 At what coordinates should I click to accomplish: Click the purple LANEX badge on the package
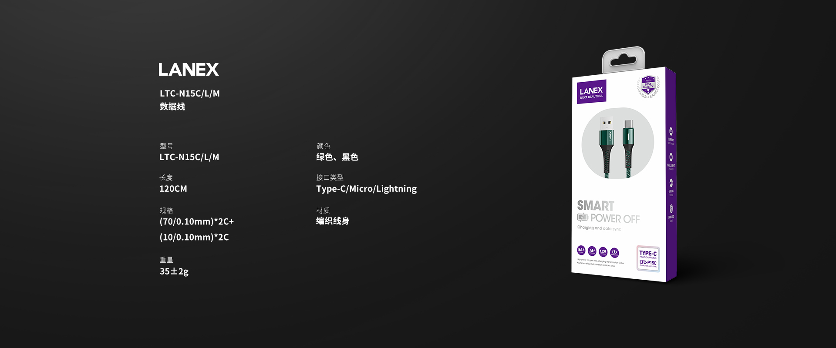point(591,92)
